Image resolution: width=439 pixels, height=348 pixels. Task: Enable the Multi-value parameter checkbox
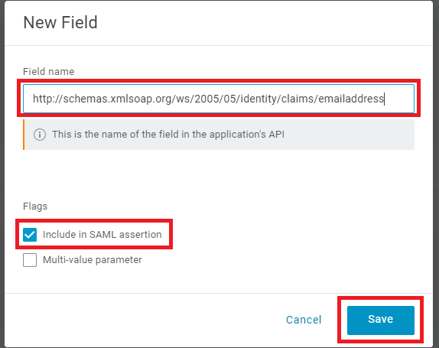click(x=30, y=260)
